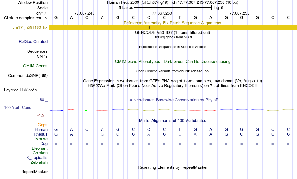Image resolution: width=297 pixels, height=179 pixels.
Task: Click the Gaps label in Multiz track
Action: pos(43,125)
